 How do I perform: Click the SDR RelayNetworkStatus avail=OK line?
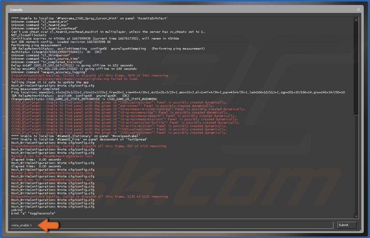(70, 96)
